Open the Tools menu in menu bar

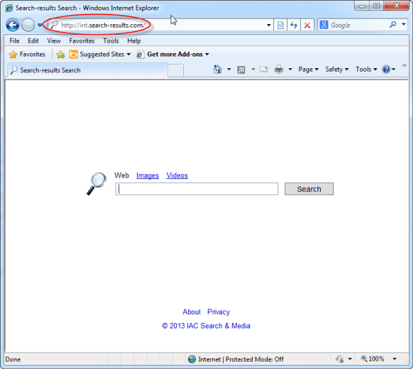(x=111, y=41)
